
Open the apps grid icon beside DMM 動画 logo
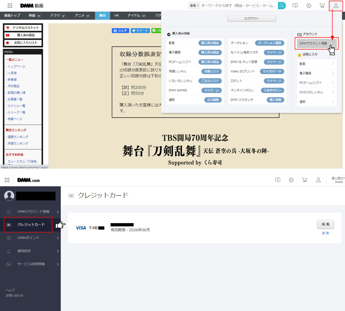(10, 5)
